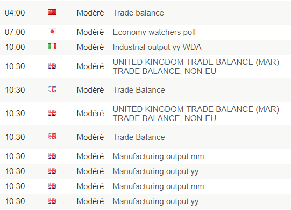Click UK flag beside second NON-EU trade balance
The width and height of the screenshot is (291, 210).
[52, 112]
